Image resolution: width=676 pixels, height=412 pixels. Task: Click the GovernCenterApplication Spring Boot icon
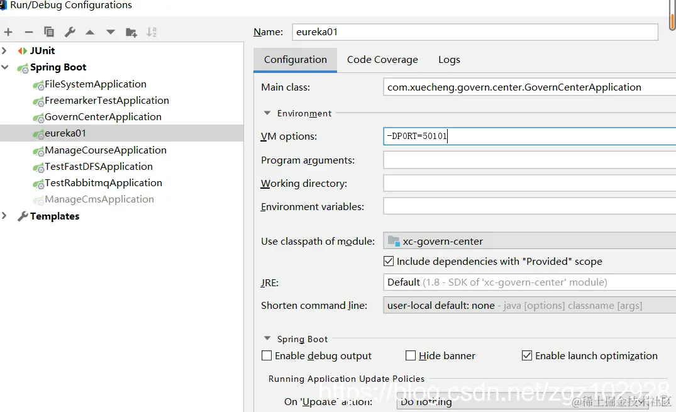point(38,118)
